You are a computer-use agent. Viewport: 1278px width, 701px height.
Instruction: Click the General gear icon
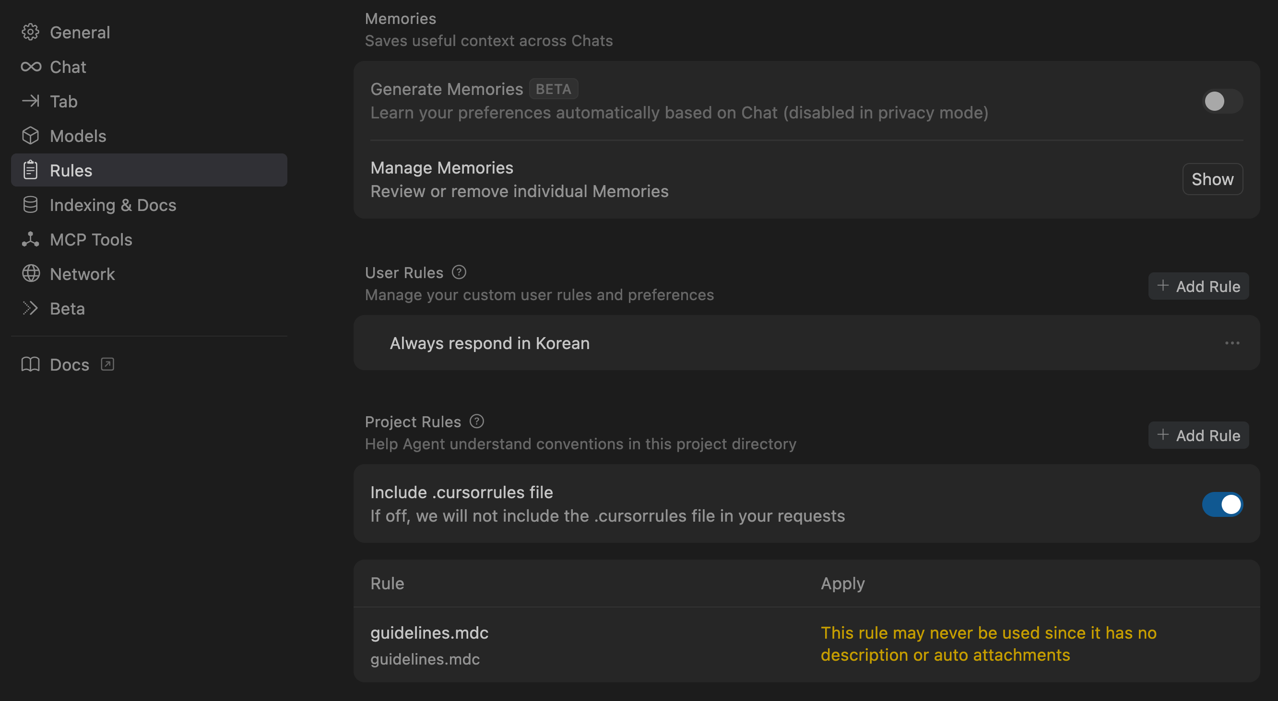coord(30,32)
